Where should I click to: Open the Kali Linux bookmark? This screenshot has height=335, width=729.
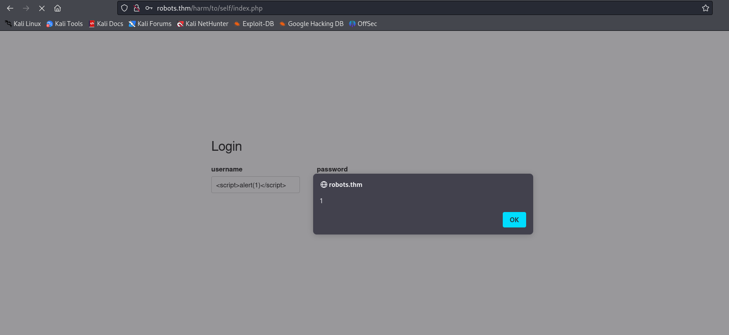coord(23,24)
